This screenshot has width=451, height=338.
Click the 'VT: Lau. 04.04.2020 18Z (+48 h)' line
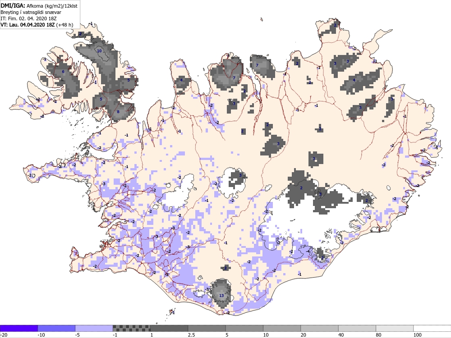coord(37,25)
